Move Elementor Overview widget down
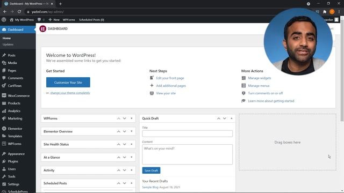This screenshot has width=344, height=193. pyautogui.click(x=124, y=131)
